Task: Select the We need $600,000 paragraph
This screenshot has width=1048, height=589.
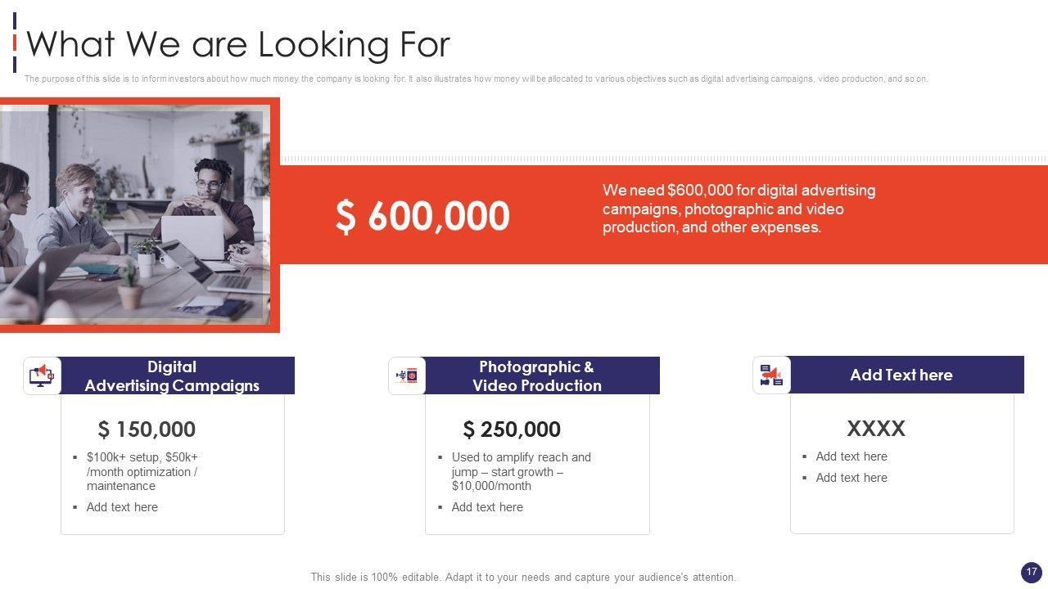Action: click(739, 209)
